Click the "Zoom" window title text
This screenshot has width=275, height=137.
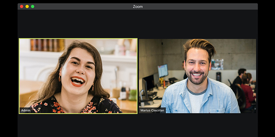(x=137, y=6)
